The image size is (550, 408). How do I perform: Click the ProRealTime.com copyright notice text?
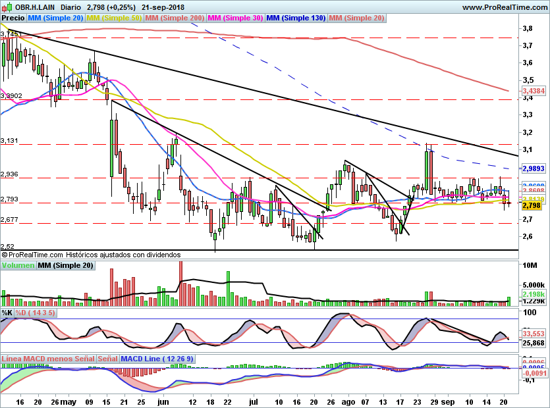click(x=91, y=254)
